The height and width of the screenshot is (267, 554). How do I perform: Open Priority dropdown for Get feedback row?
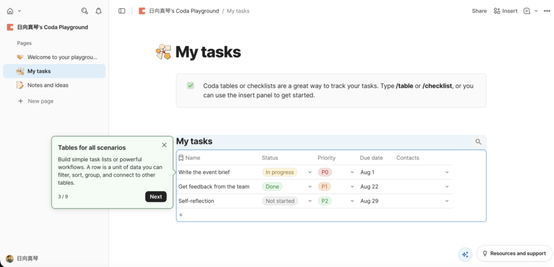point(353,187)
